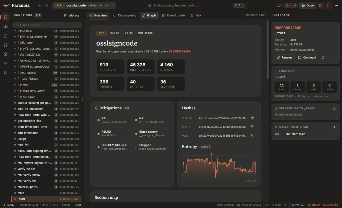Image resolution: width=342 pixels, height=208 pixels.
Task: Bookmark _start in the inspector
Action: click(x=323, y=57)
